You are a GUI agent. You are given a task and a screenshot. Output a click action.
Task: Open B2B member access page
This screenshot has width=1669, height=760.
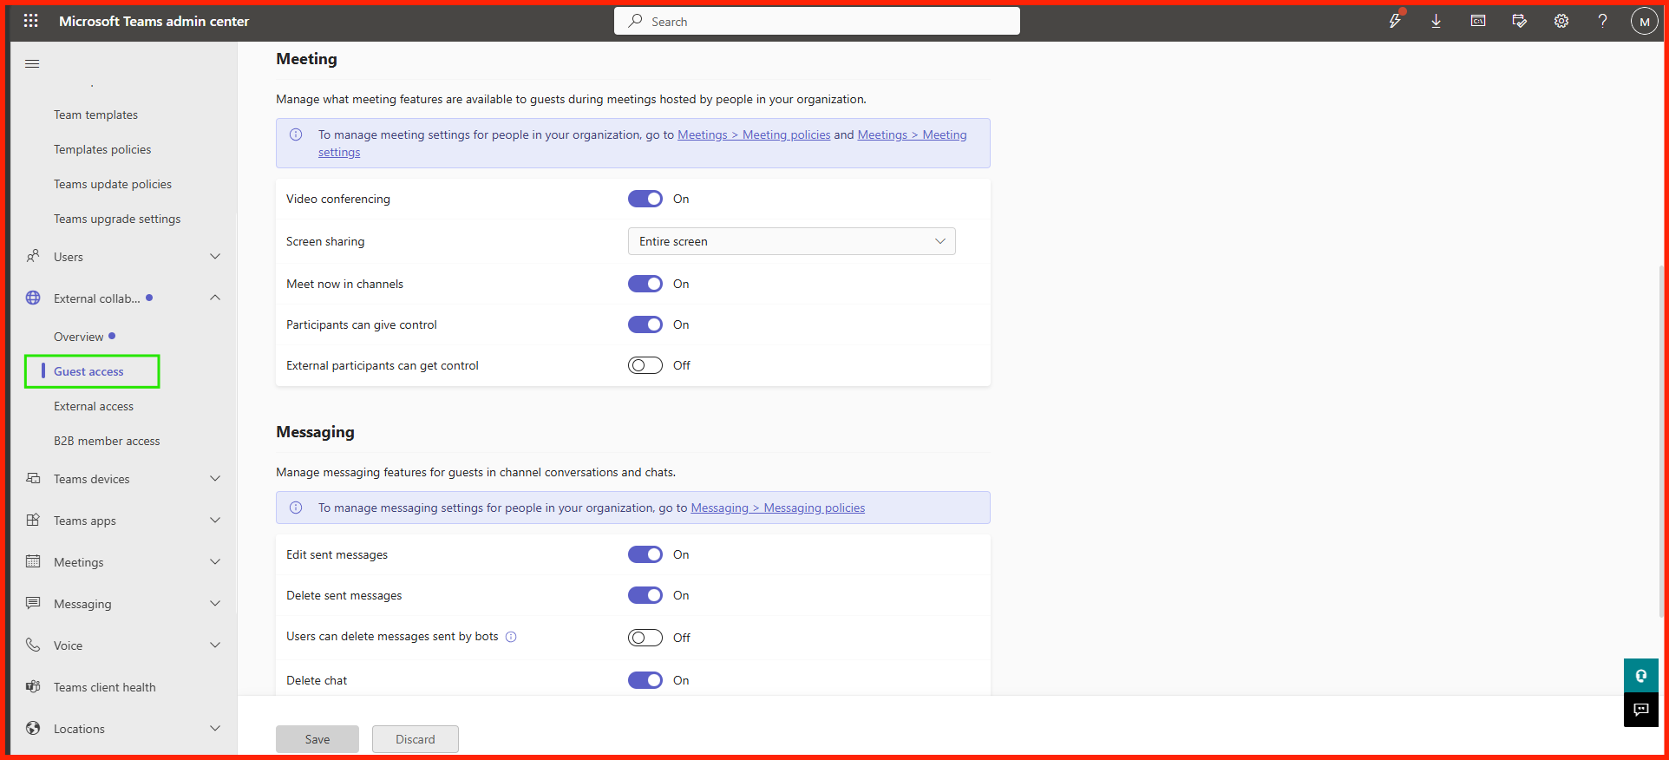[107, 441]
